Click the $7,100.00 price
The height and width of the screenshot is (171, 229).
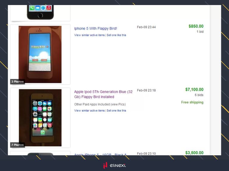point(194,90)
